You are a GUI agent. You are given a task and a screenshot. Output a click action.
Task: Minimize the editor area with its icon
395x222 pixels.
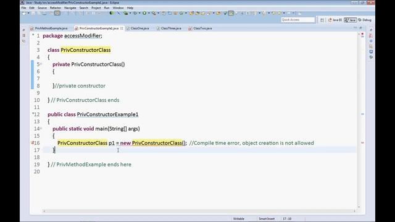355,28
